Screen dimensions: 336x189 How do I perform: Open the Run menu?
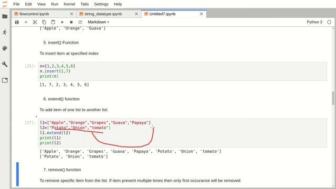[55, 4]
